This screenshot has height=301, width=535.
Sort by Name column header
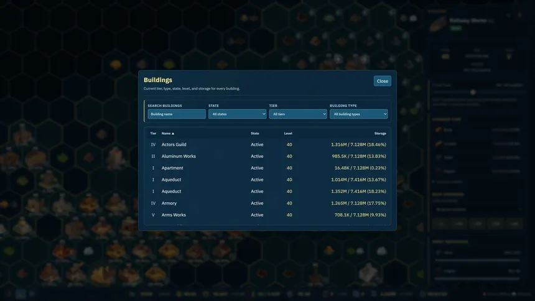click(x=168, y=134)
